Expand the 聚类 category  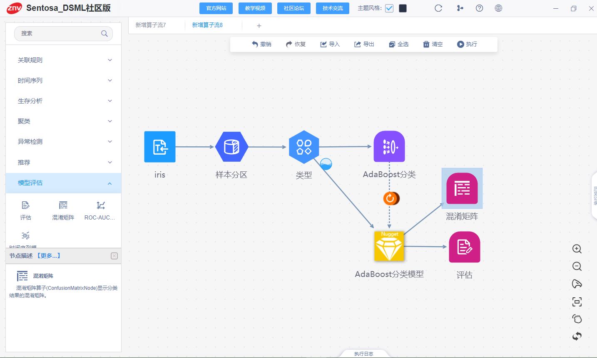click(x=64, y=121)
